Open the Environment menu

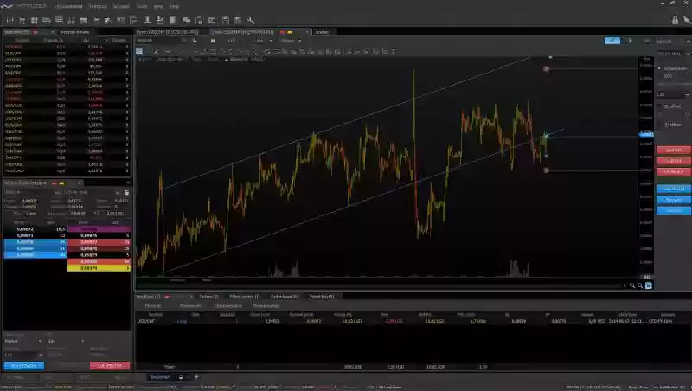coord(69,6)
